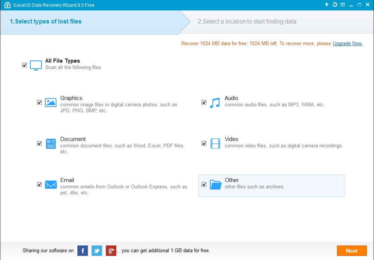Image resolution: width=374 pixels, height=260 pixels.
Task: Toggle the Audio checkbox
Action: tap(204, 103)
